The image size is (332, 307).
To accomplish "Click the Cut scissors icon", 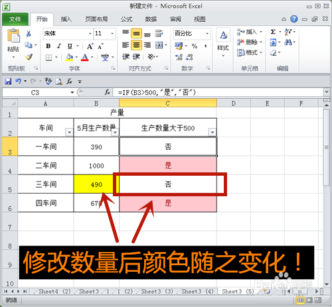I will pyautogui.click(x=29, y=34).
